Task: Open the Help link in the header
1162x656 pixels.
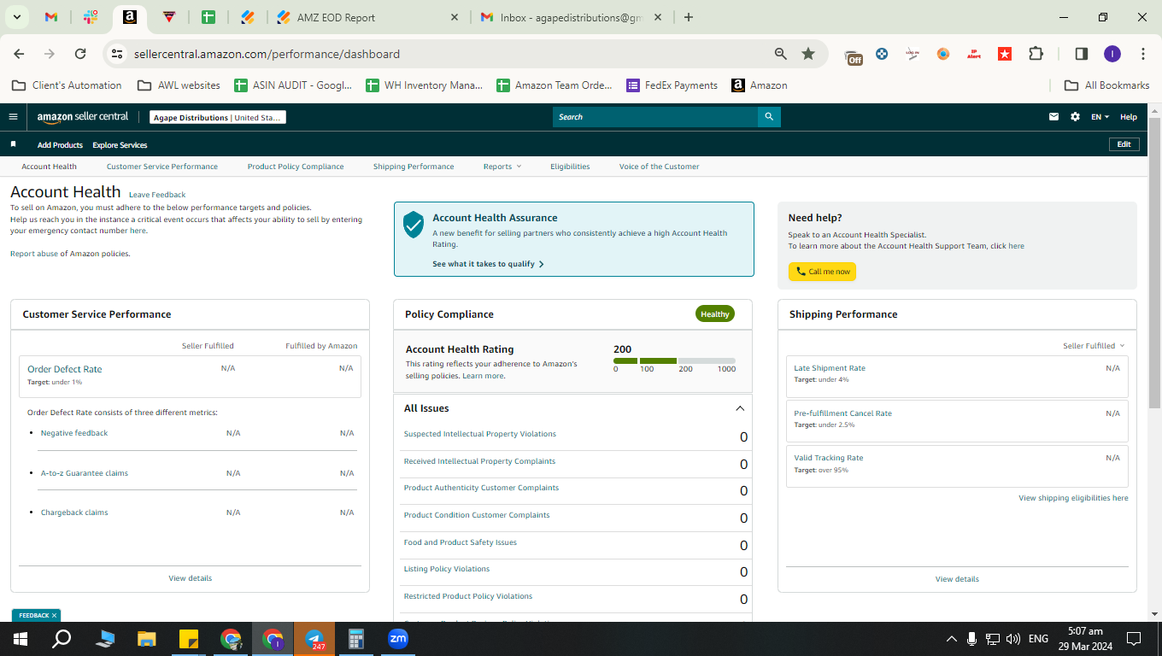Action: tap(1129, 117)
